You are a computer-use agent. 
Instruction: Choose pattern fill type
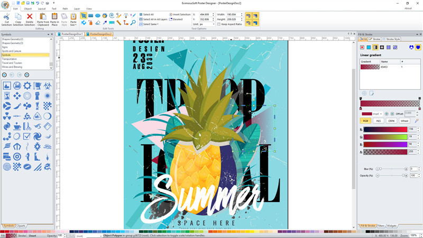click(x=389, y=47)
